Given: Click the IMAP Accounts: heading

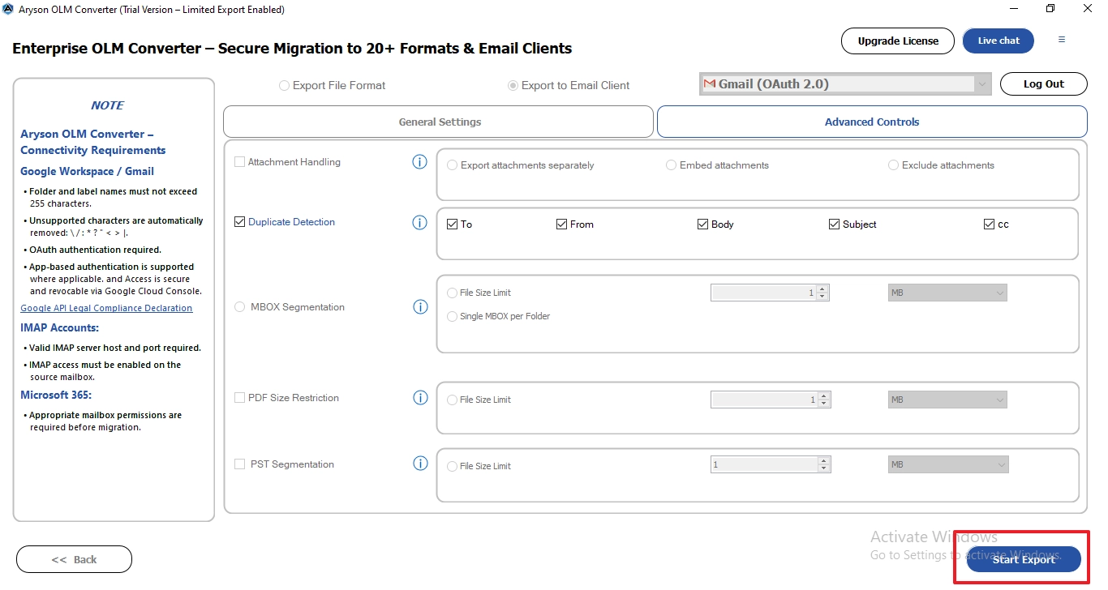Looking at the screenshot, I should 59,327.
